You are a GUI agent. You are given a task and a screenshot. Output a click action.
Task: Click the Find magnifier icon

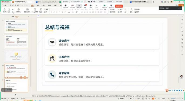coord(131,9)
